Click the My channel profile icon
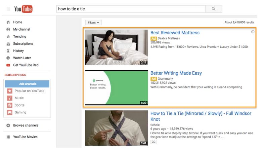The image size is (264, 149). coord(8,30)
